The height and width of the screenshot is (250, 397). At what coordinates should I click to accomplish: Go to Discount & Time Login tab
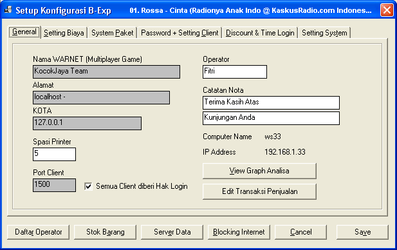pos(260,33)
